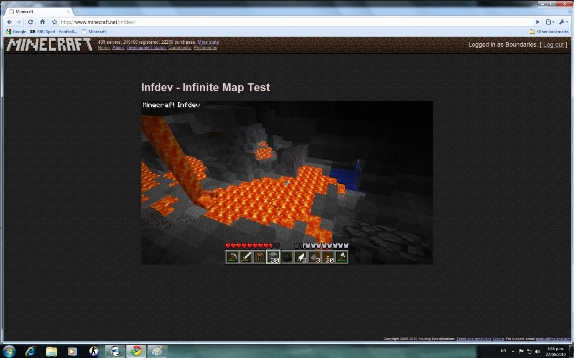The height and width of the screenshot is (358, 574).
Task: Open the clock showing 4:44 p.m.
Action: pyautogui.click(x=556, y=352)
